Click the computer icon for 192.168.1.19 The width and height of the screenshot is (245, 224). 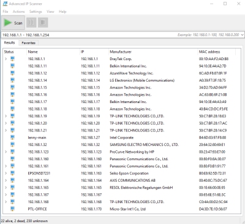(12, 116)
